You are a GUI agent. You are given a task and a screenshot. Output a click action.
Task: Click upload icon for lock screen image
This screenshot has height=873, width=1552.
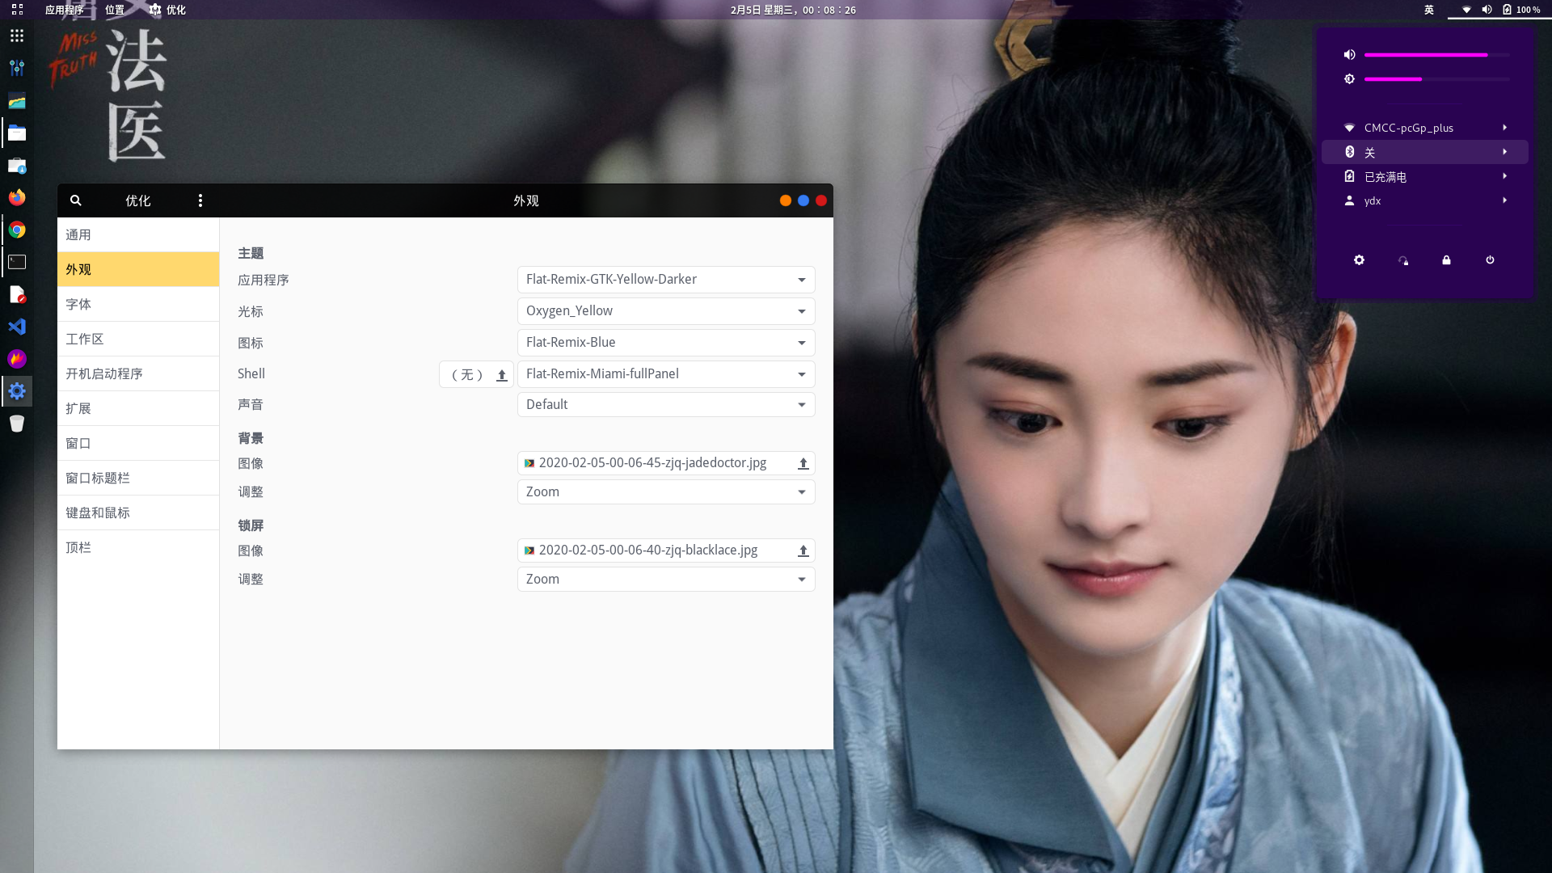tap(803, 550)
